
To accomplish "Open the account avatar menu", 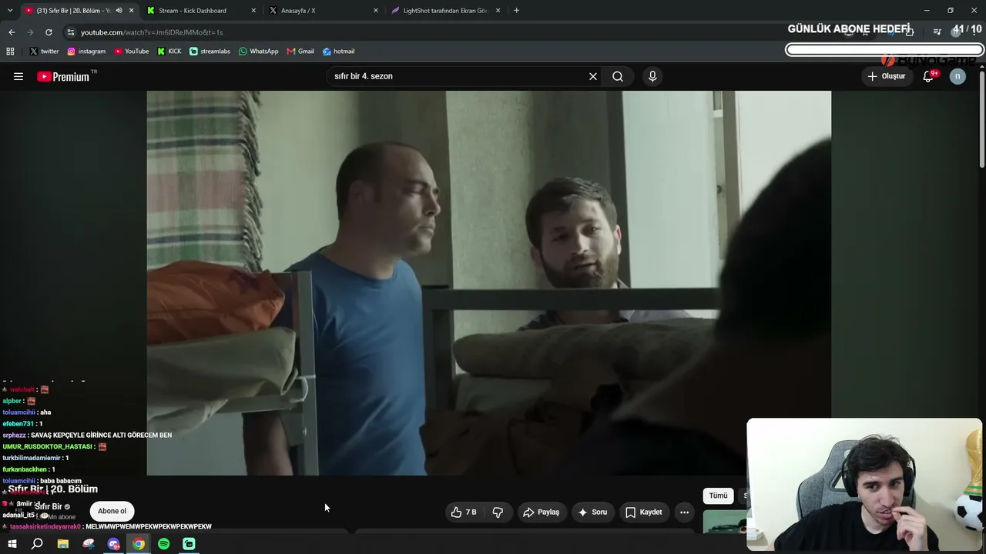I will (957, 76).
